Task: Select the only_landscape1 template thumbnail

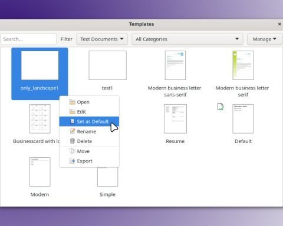Action: tap(40, 65)
